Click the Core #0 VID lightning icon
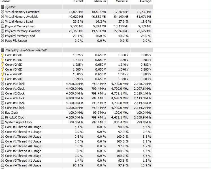 pos(3,55)
